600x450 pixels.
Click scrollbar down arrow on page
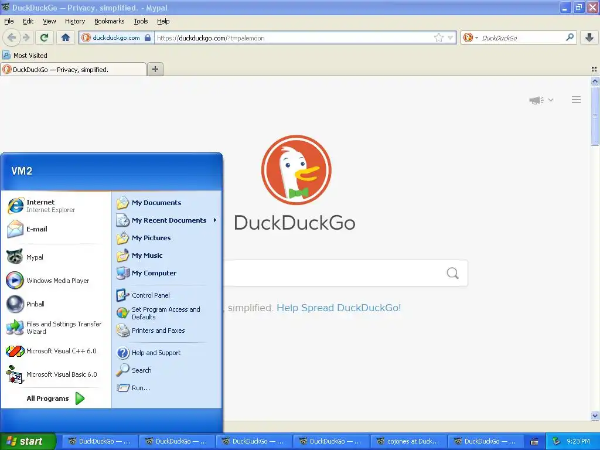(595, 415)
